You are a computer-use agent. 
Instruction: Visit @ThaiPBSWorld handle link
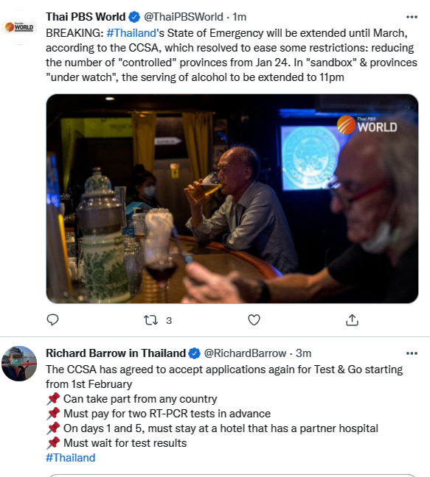pyautogui.click(x=184, y=17)
